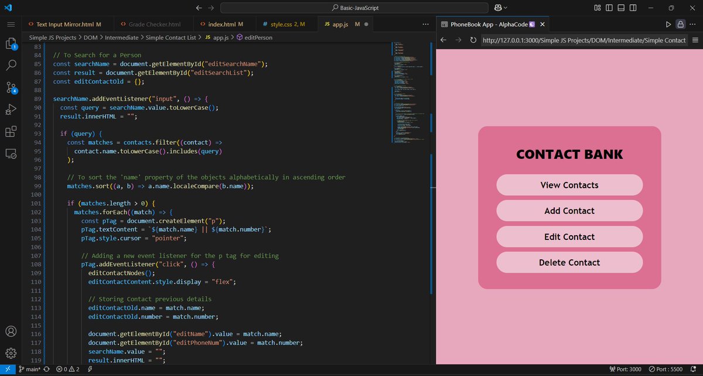Open the Run and Debug view
Image resolution: width=703 pixels, height=376 pixels.
[11, 109]
